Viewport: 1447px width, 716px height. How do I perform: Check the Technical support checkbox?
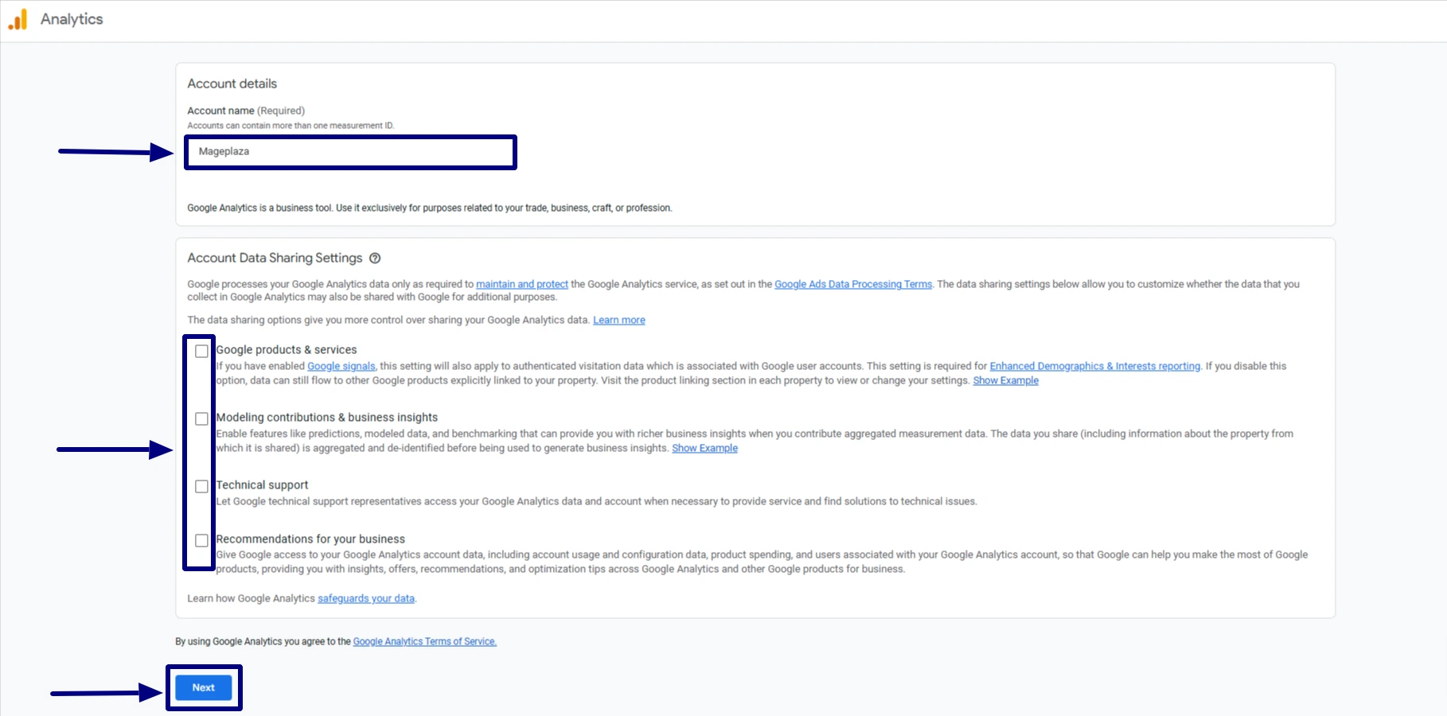coord(201,486)
